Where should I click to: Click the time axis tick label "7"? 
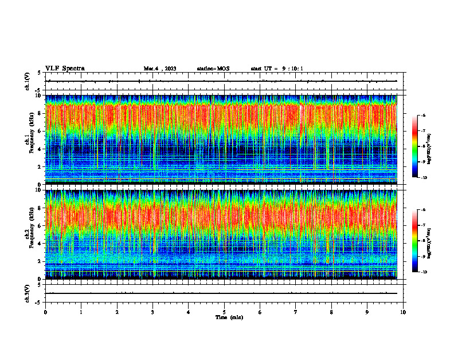pyautogui.click(x=296, y=312)
